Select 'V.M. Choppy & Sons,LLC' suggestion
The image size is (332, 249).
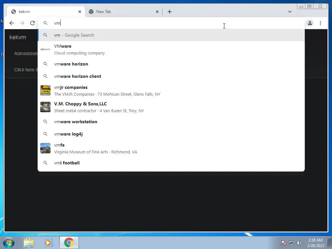[171, 107]
